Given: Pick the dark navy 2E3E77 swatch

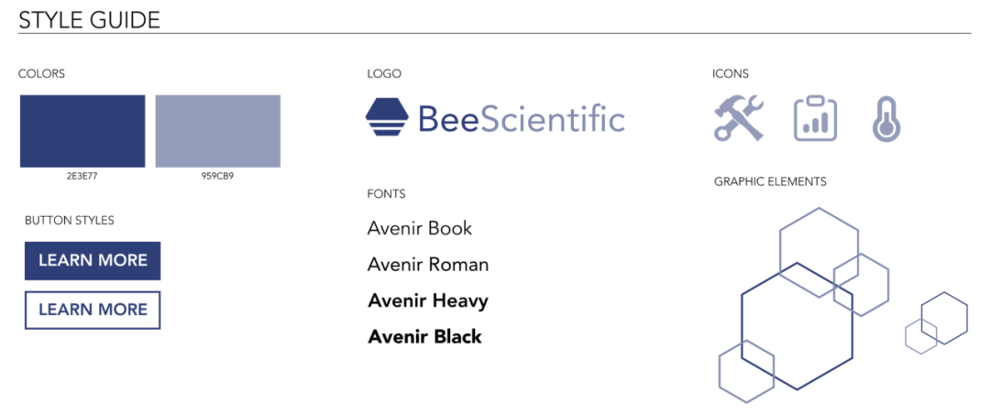Looking at the screenshot, I should tap(82, 131).
